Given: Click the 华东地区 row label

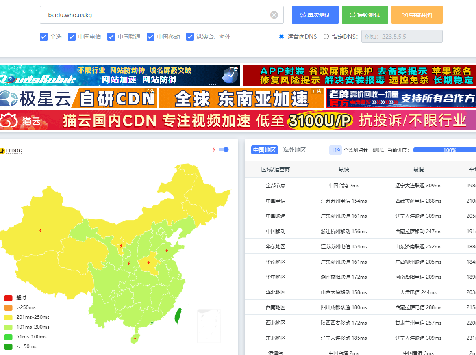Looking at the screenshot, I should click(276, 247).
